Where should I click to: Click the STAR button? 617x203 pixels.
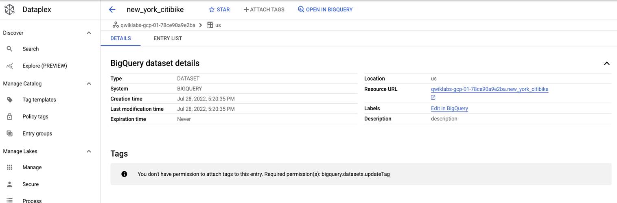[x=219, y=9]
